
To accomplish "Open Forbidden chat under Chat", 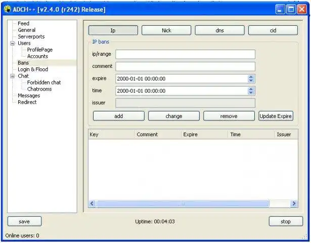I will pyautogui.click(x=44, y=83).
